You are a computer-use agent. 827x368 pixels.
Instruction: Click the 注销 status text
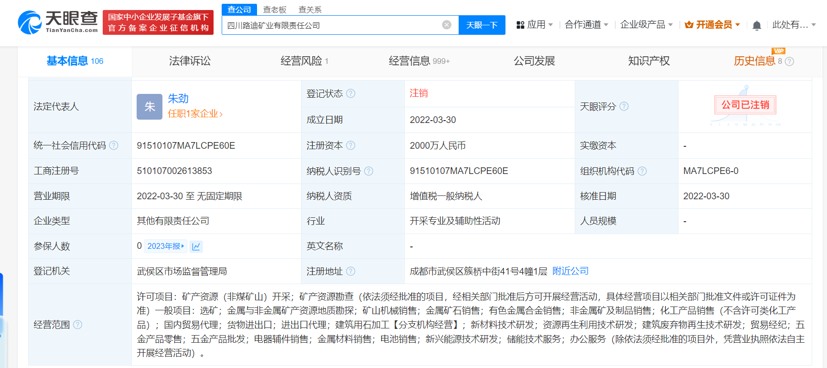tap(419, 93)
